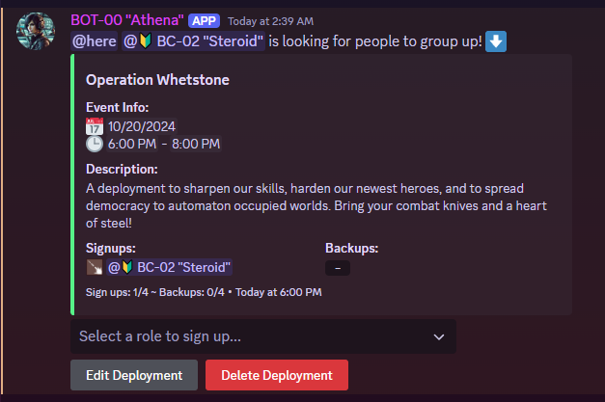
Task: Click the beginner badge emoji in Signups mention
Action: (127, 267)
